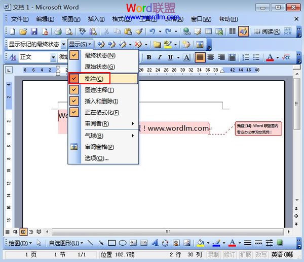Go to next change in Reviewing toolbar
Image resolution: width=304 pixels, height=262 pixels.
click(x=112, y=44)
